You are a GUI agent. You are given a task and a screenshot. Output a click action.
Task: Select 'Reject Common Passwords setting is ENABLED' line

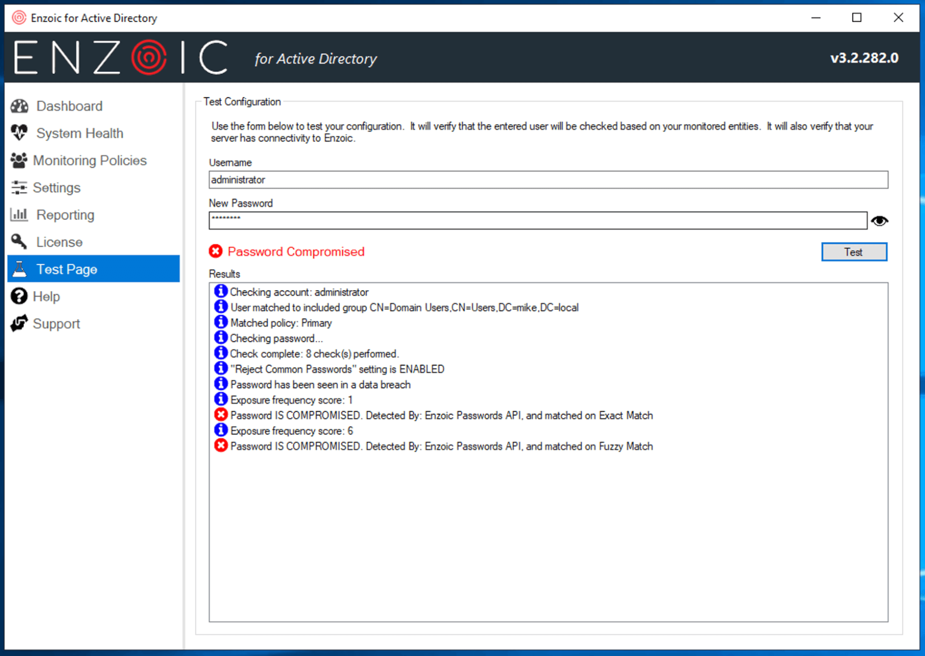point(337,369)
